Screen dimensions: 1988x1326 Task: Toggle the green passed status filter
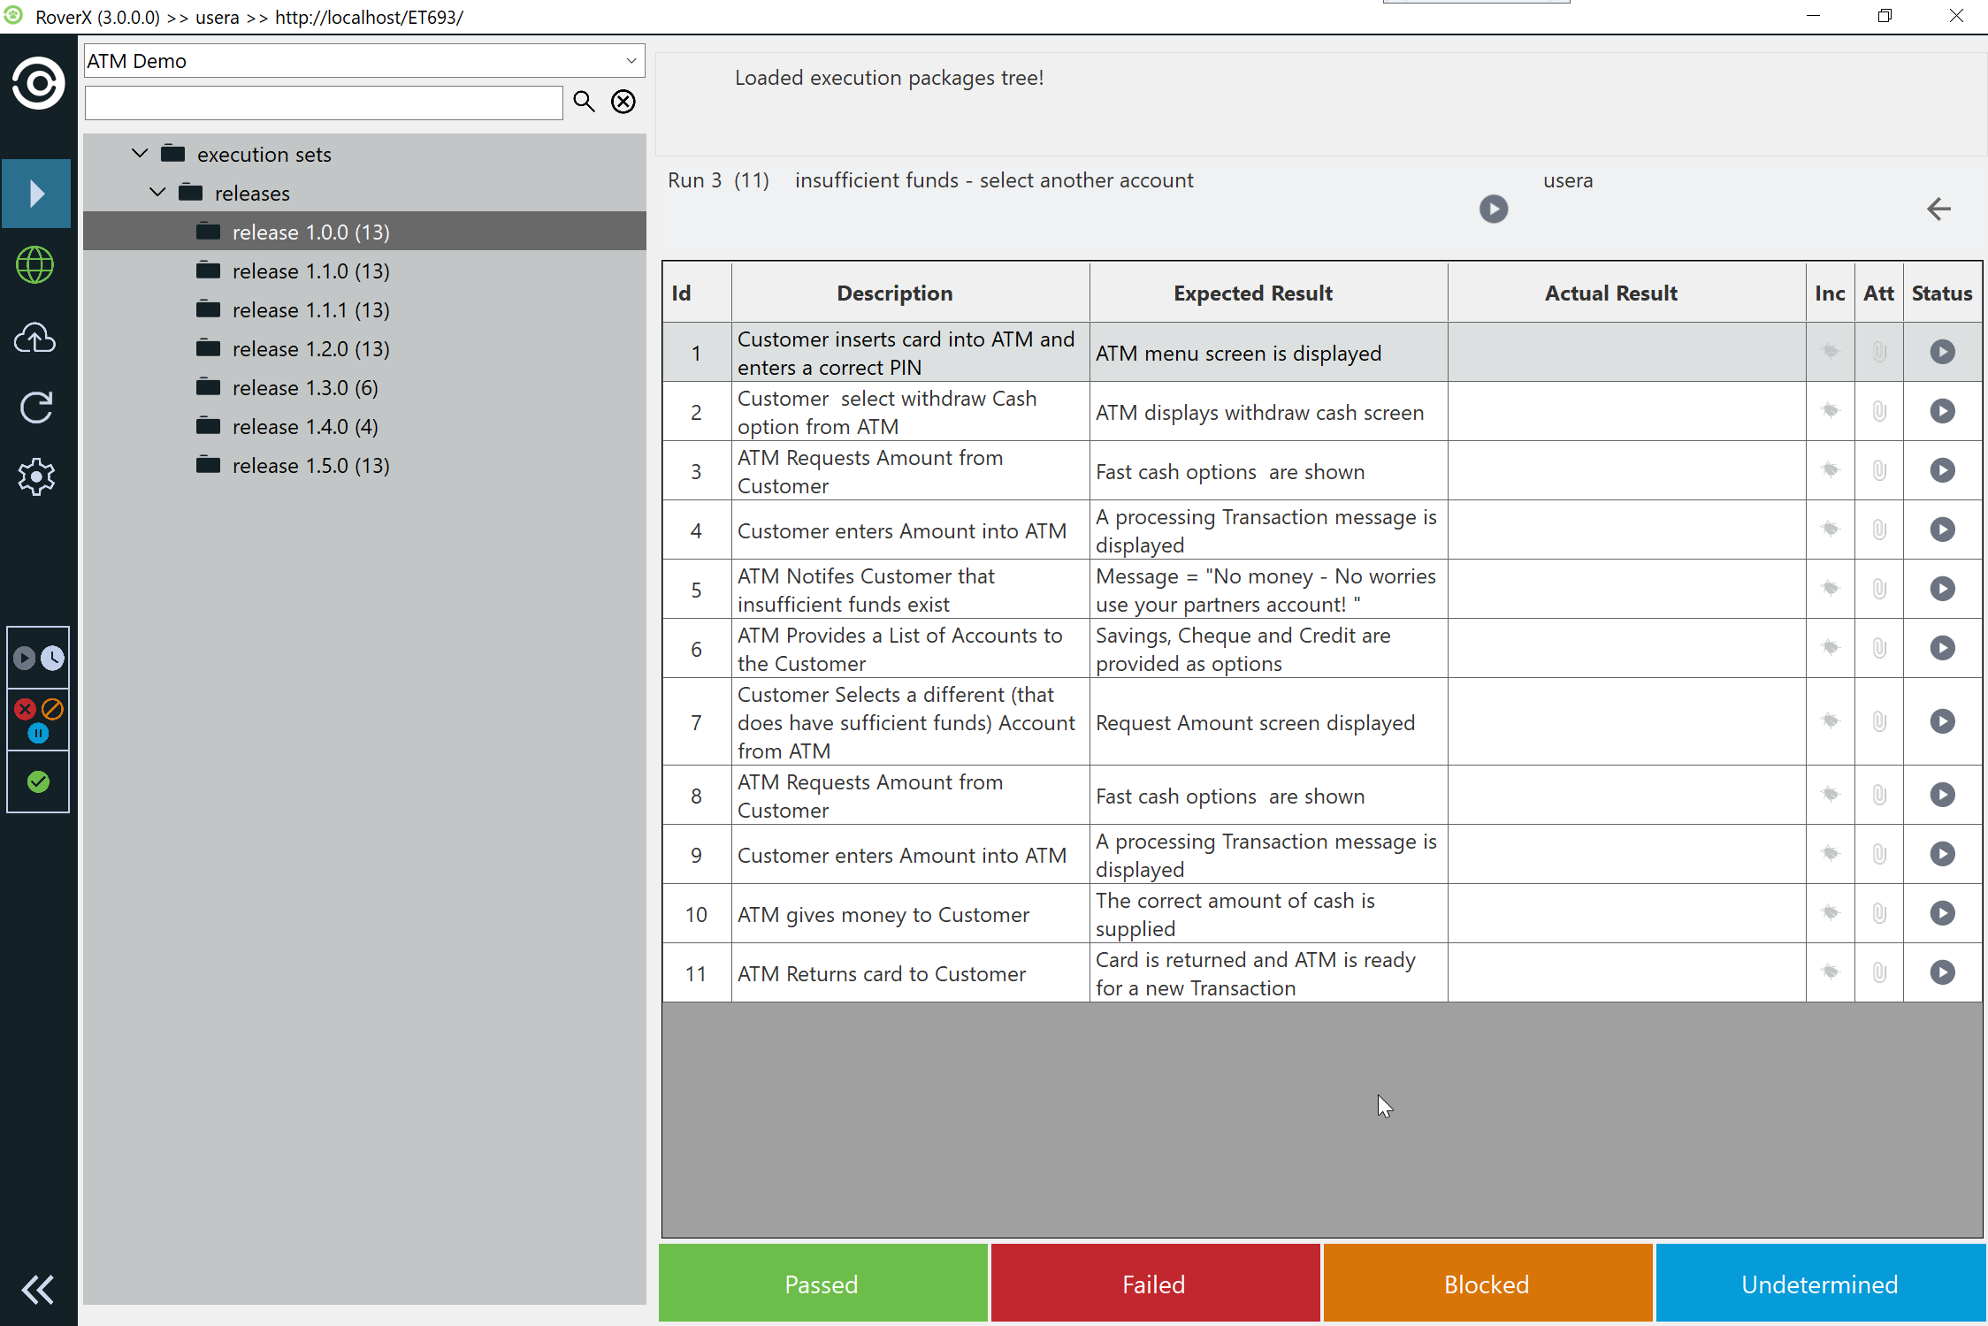38,781
